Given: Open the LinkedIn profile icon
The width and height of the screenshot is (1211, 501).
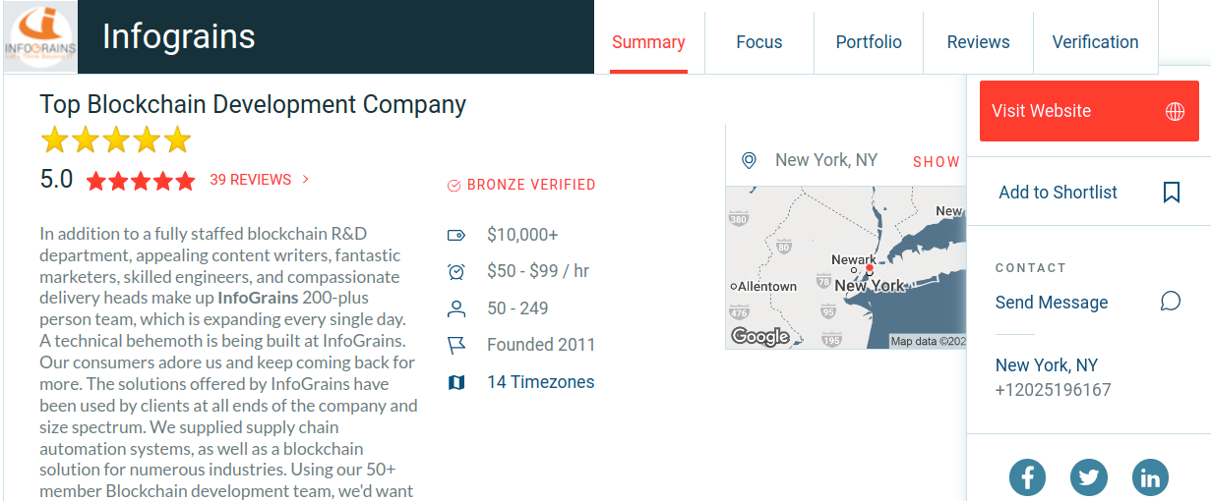Looking at the screenshot, I should pos(1150,478).
